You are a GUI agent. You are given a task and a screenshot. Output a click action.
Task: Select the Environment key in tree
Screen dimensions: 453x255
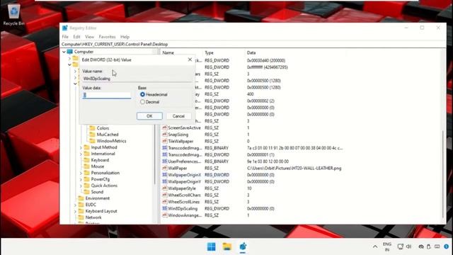click(x=98, y=198)
